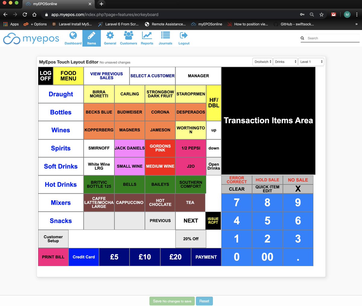This screenshot has width=362, height=306.
Task: Click the FOOD MENU key
Action: click(68, 76)
